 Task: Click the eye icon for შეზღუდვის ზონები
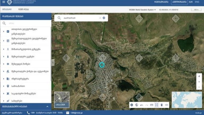pos(8,64)
